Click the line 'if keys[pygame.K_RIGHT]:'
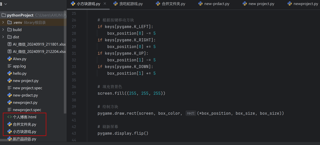Viewport: 320px width, 145px height. (x=126, y=40)
